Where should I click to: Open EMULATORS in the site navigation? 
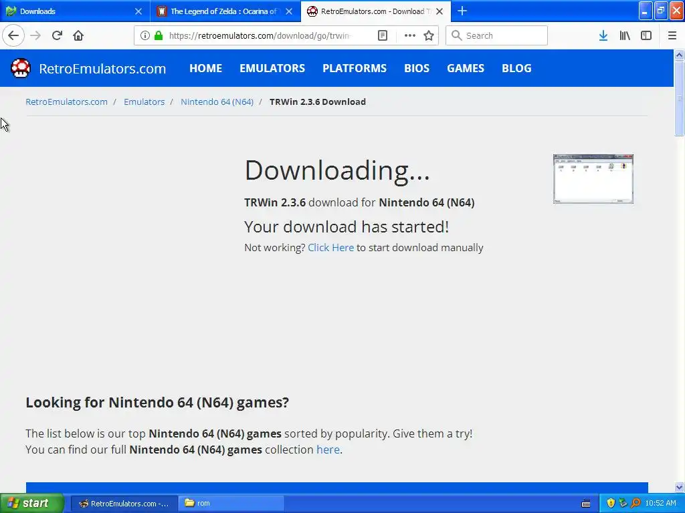272,69
